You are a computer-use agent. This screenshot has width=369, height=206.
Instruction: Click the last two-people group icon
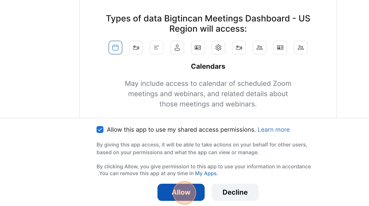301,48
